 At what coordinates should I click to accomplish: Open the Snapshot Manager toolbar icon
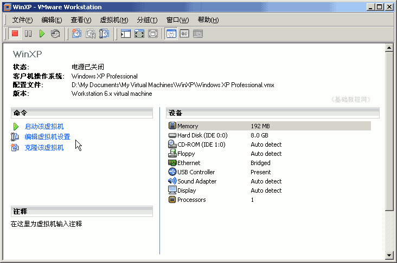[104, 34]
